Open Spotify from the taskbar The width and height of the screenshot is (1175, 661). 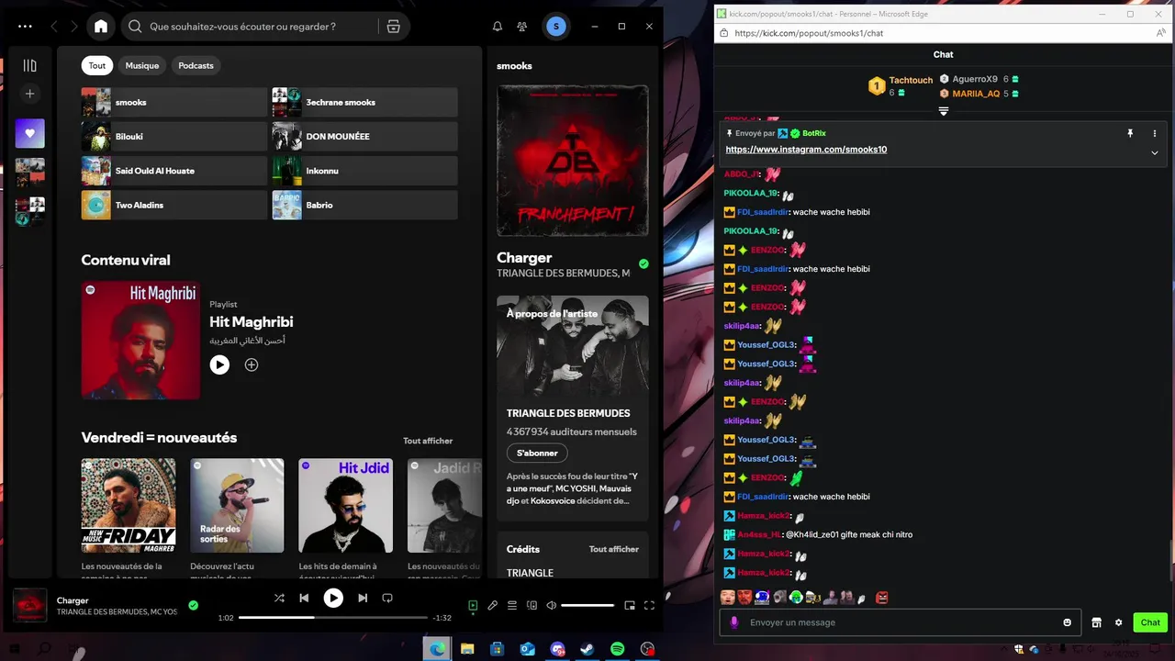pyautogui.click(x=618, y=649)
